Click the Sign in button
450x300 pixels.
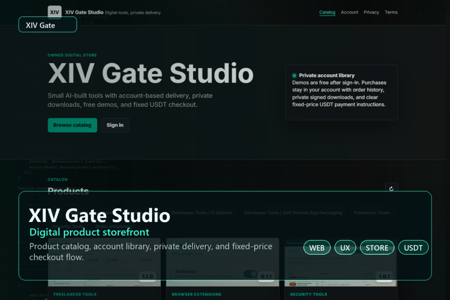tap(115, 125)
